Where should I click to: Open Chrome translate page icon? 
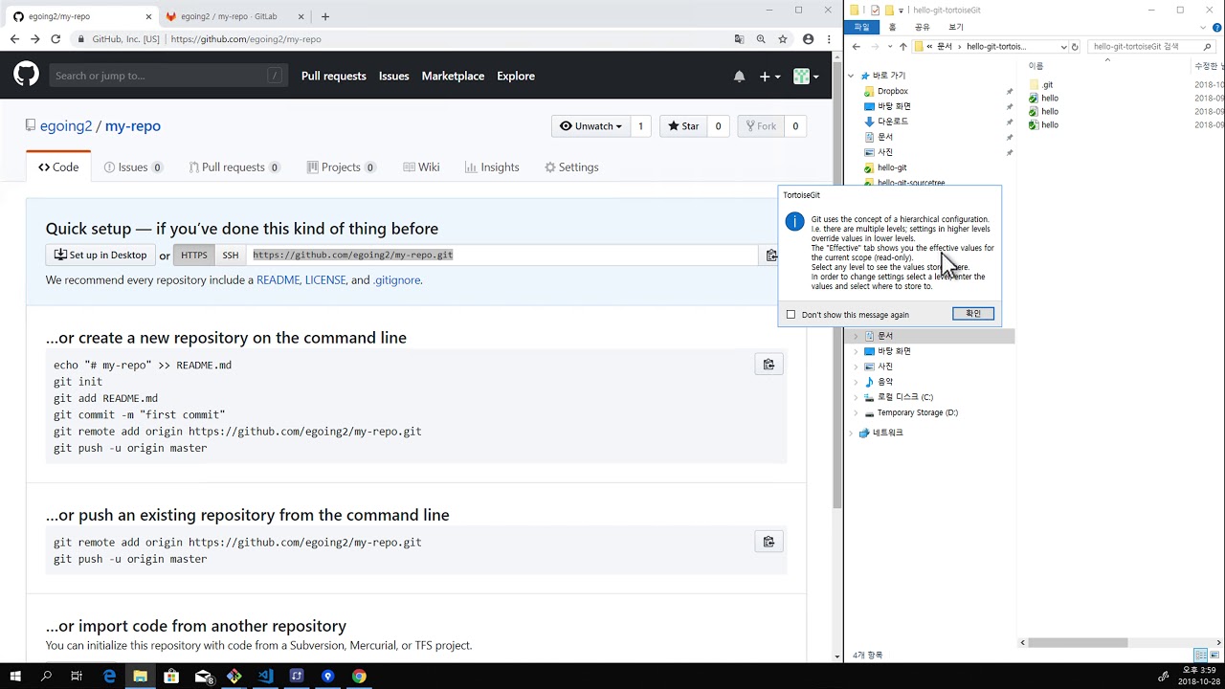point(739,39)
